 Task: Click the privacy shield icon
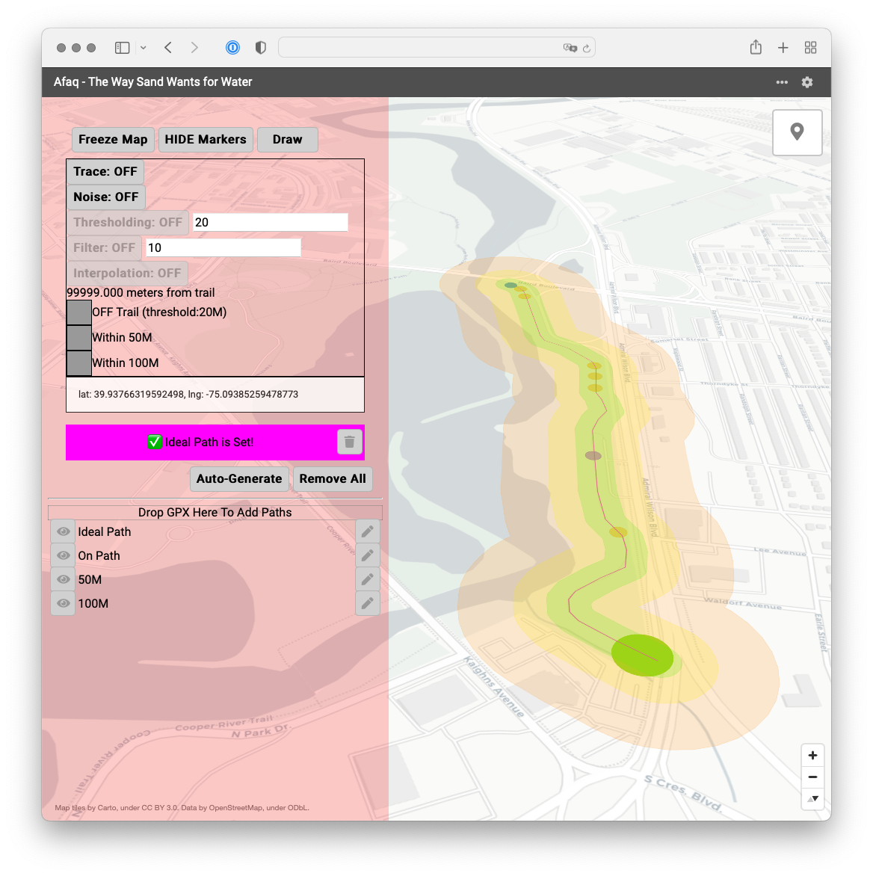tap(260, 48)
